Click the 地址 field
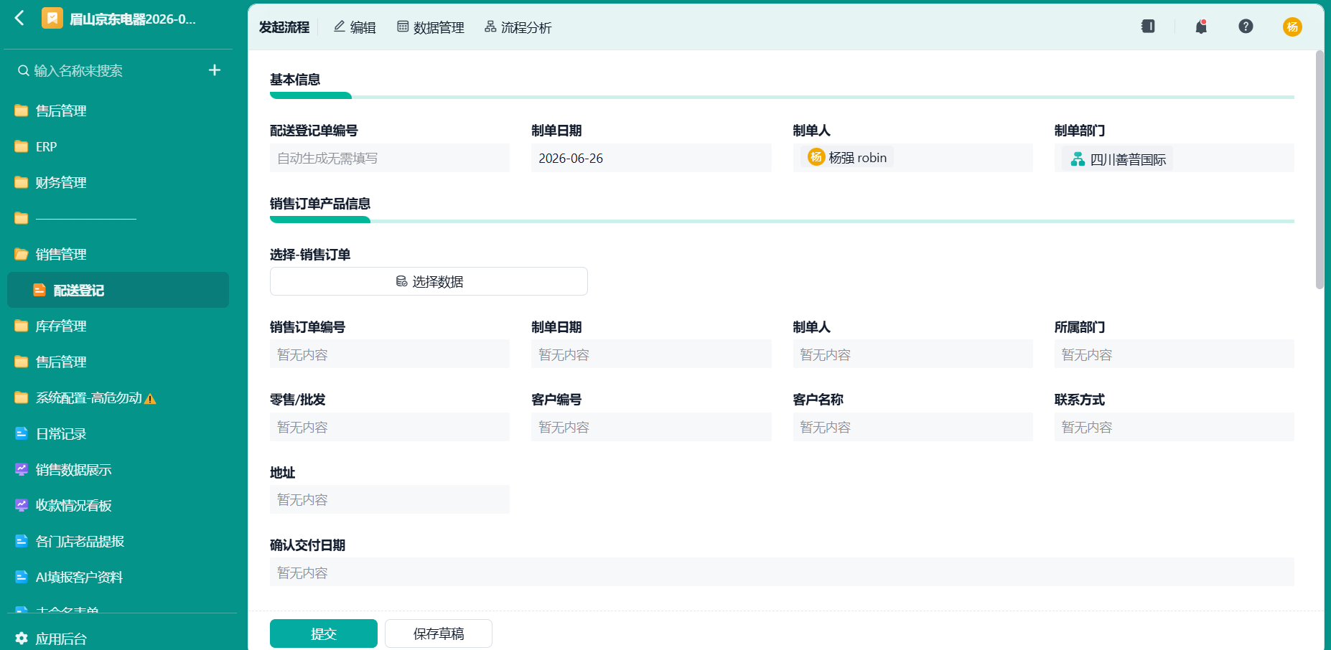 390,499
